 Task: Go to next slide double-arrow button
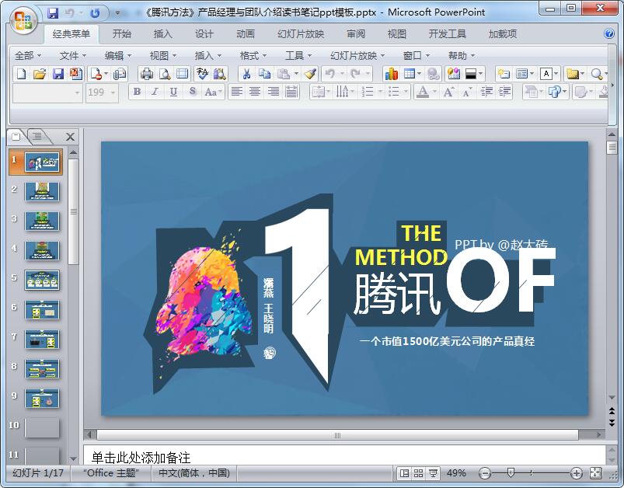click(612, 423)
